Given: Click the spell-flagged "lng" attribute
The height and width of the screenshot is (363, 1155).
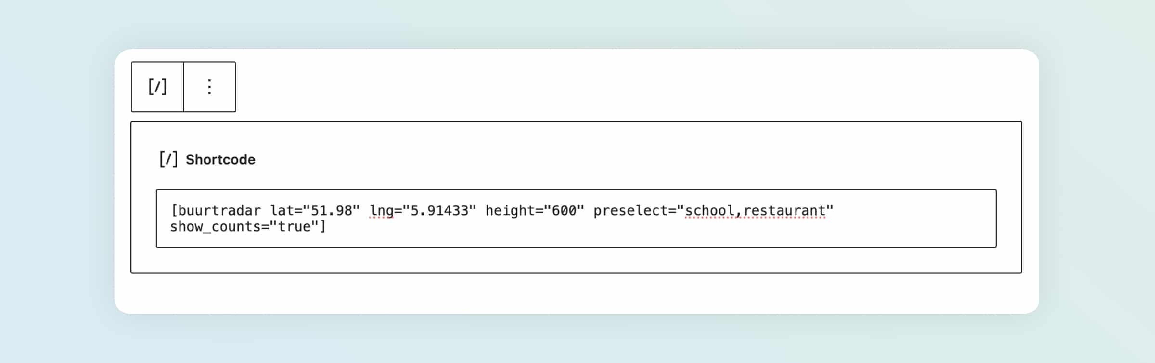Looking at the screenshot, I should pos(381,211).
